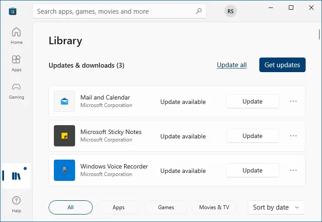322x222 pixels.
Task: Open Help from the sidebar
Action: click(16, 204)
